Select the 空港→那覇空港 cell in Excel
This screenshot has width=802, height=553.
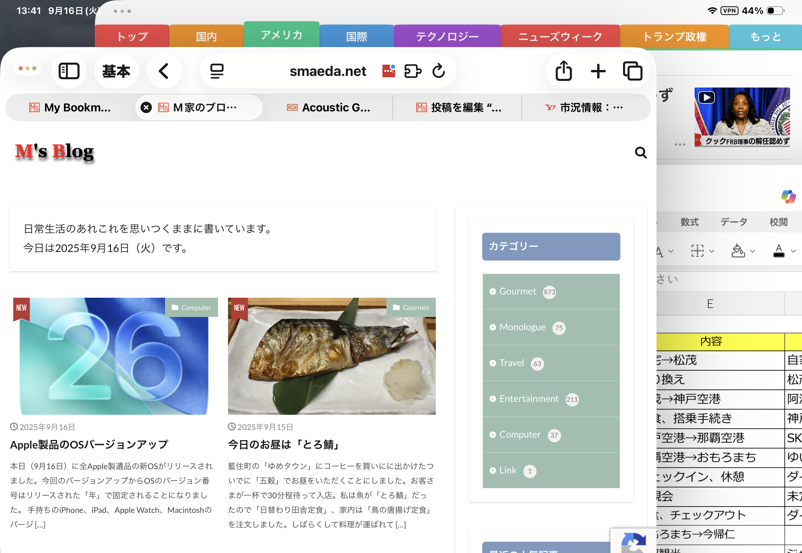720,438
